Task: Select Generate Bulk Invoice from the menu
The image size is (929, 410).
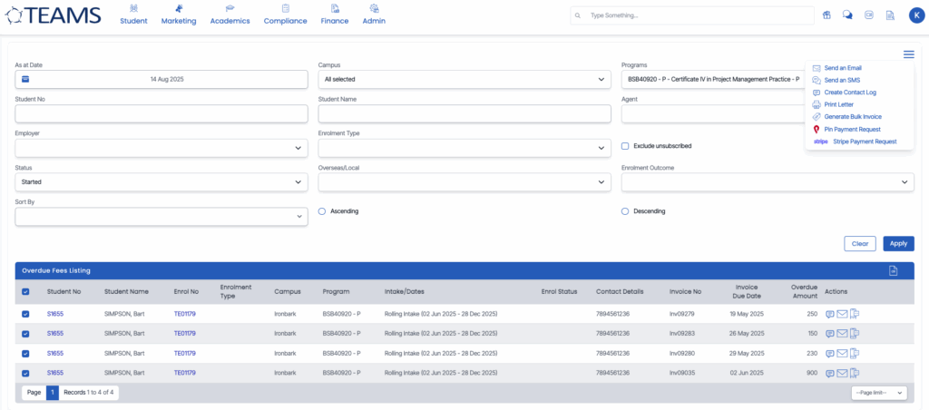Action: (x=852, y=117)
